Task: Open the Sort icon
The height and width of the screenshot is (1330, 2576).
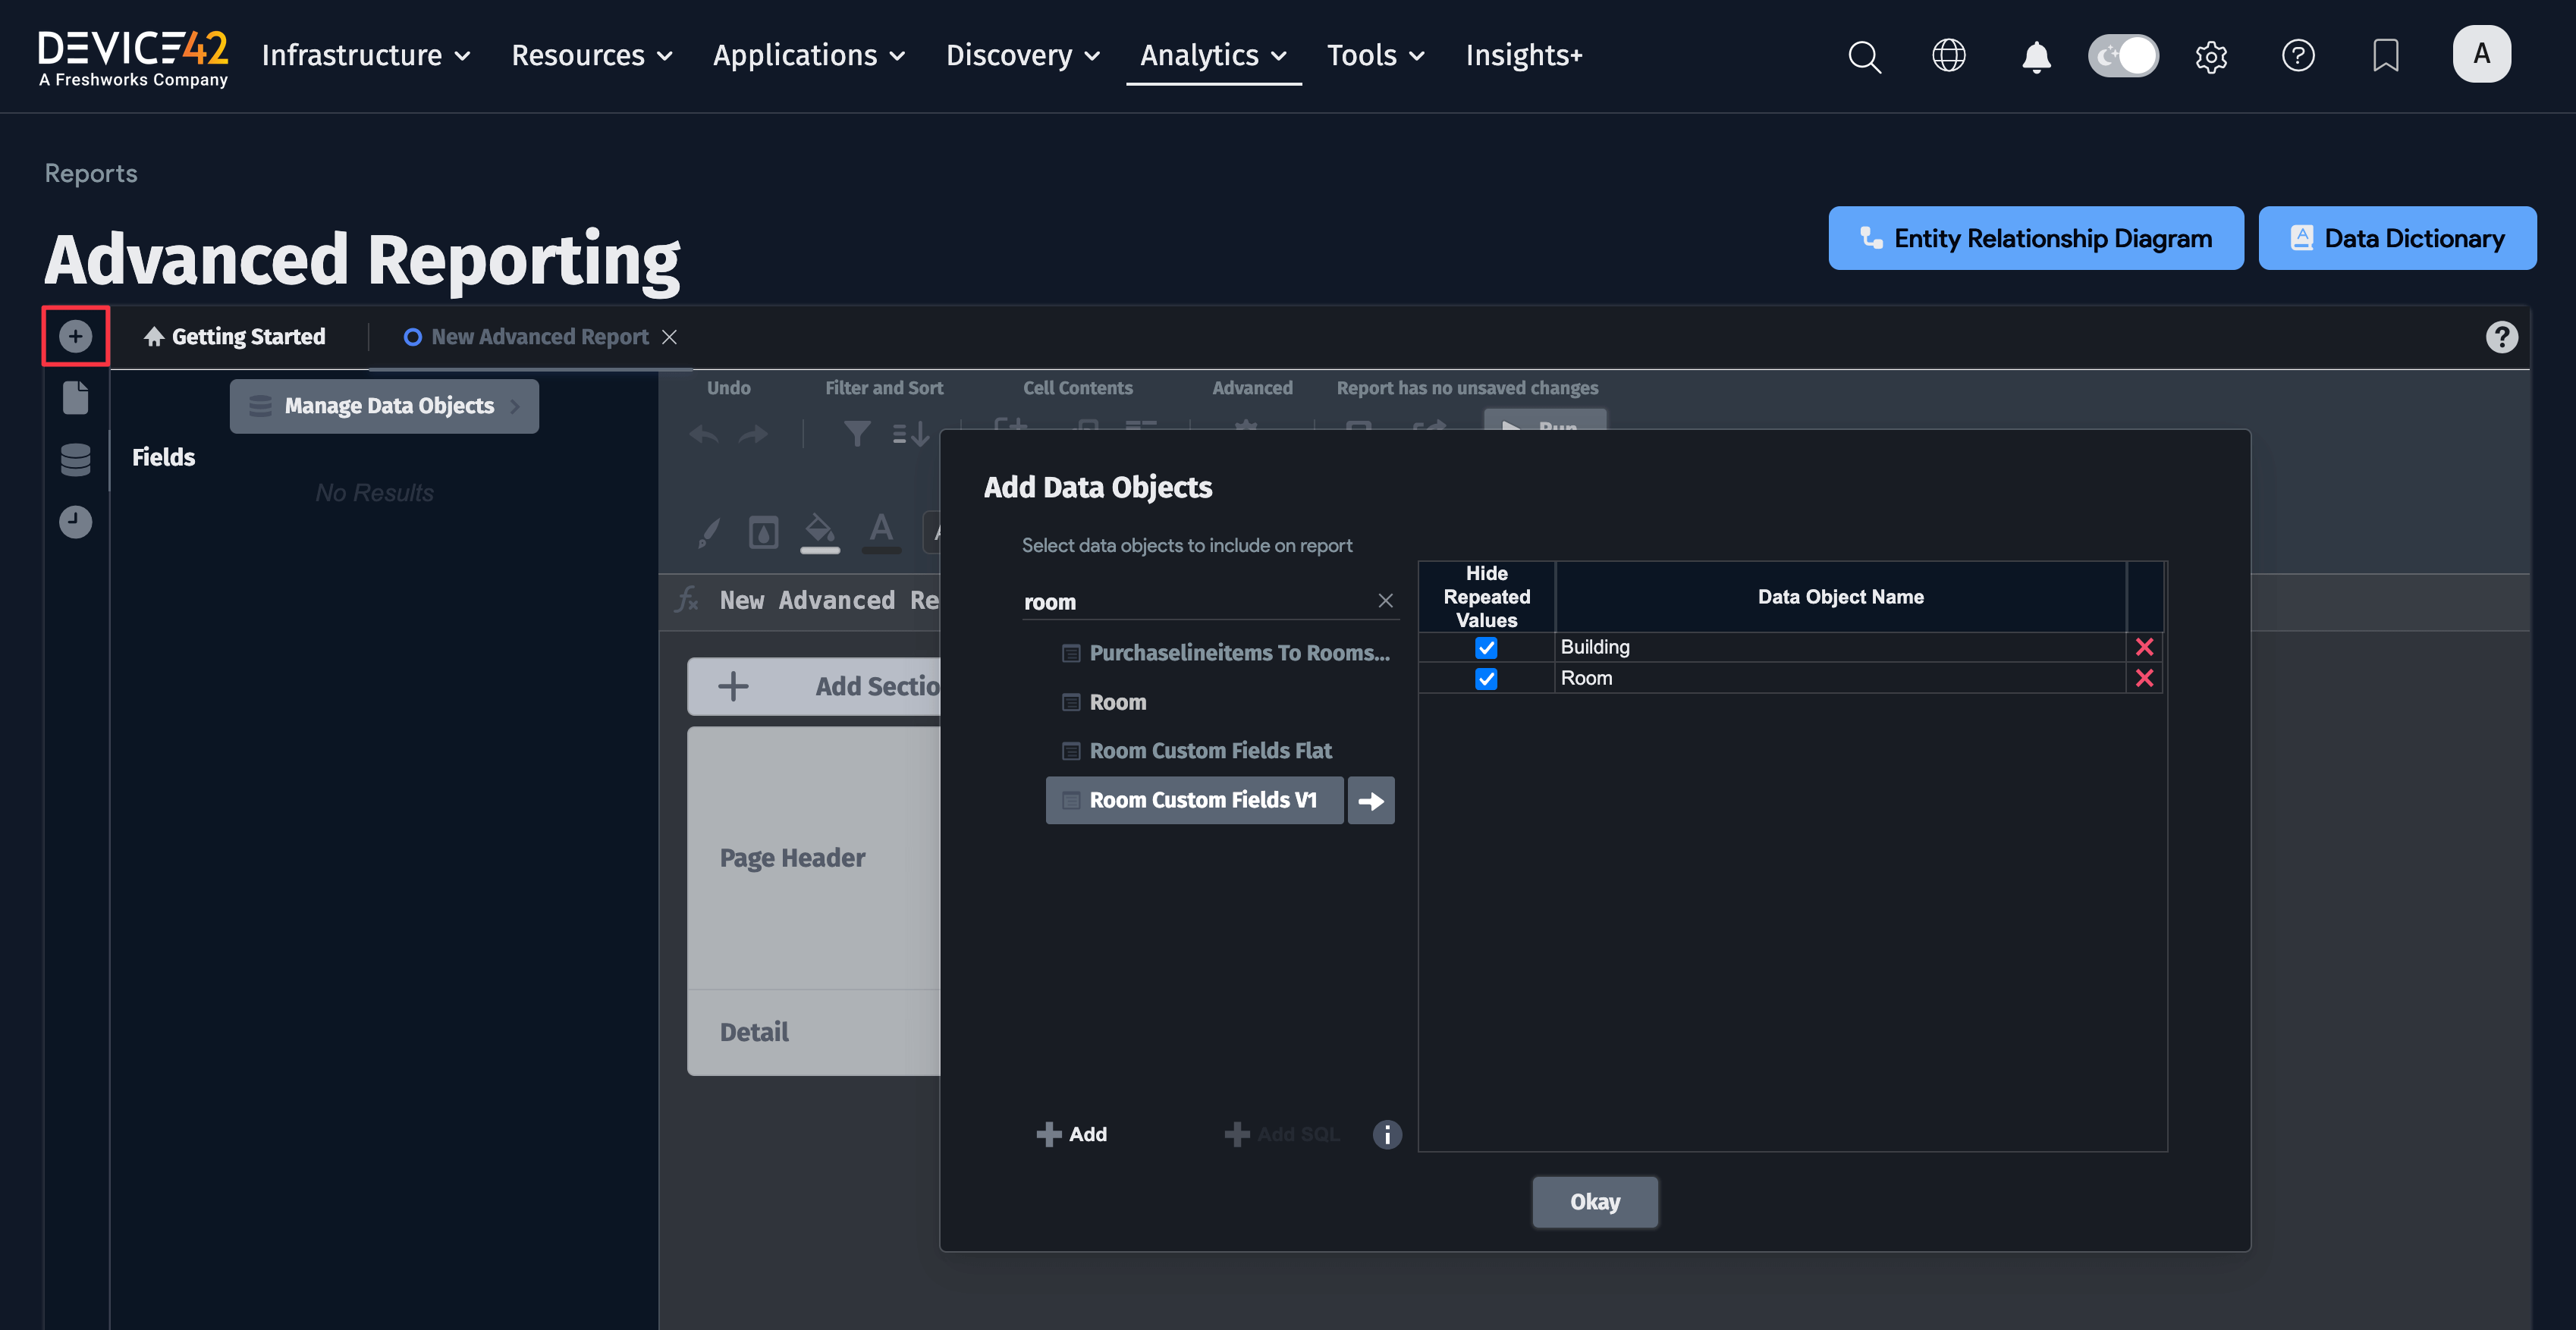Action: tap(910, 434)
